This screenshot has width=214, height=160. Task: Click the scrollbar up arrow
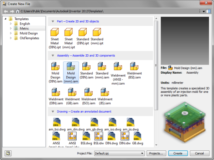coord(156,18)
